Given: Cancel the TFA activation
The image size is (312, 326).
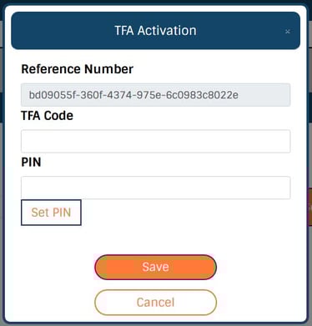Looking at the screenshot, I should [x=156, y=303].
